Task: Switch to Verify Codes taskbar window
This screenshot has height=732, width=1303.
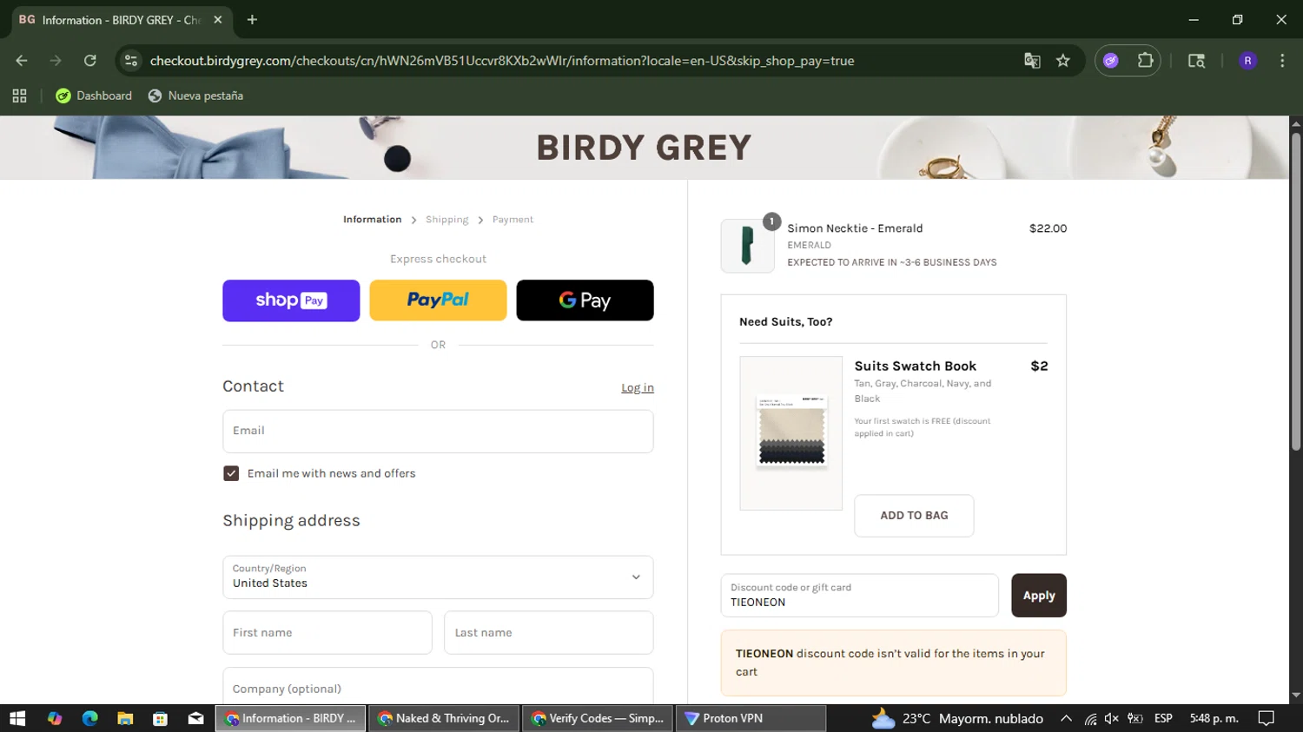Action: click(x=598, y=718)
